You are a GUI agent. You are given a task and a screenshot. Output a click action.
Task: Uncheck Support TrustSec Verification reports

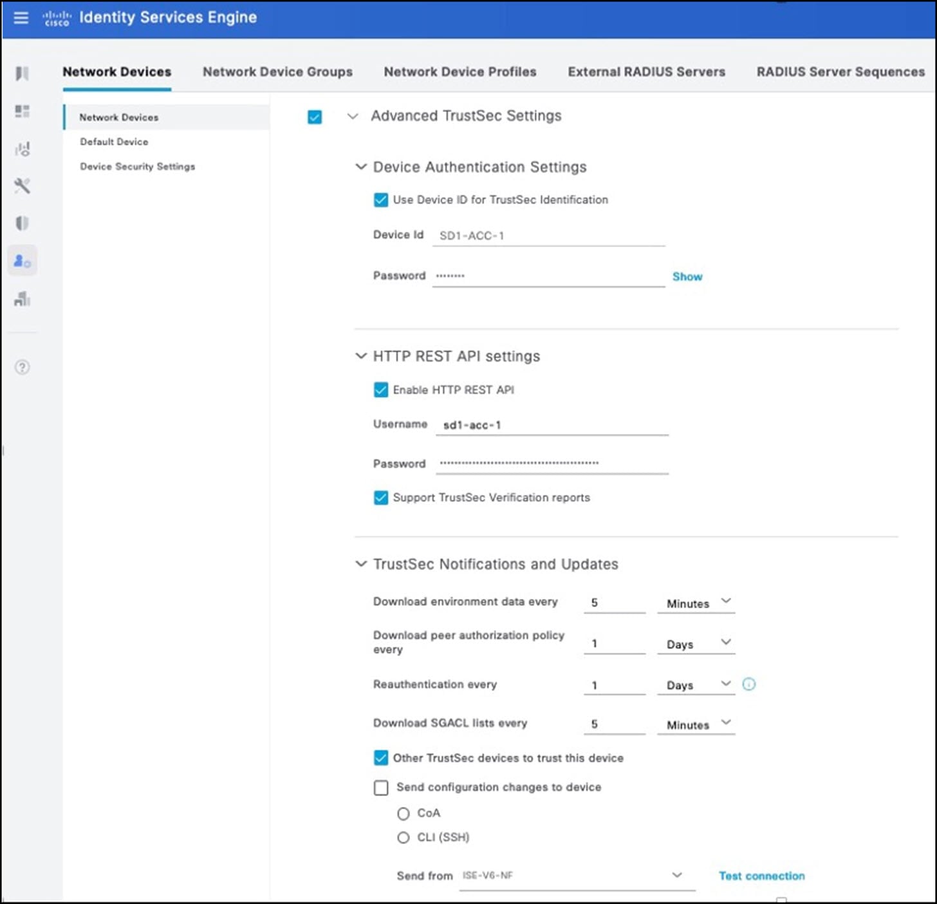[x=381, y=498]
